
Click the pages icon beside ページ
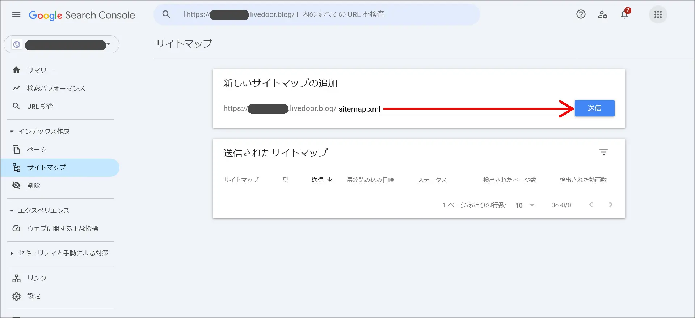point(16,149)
